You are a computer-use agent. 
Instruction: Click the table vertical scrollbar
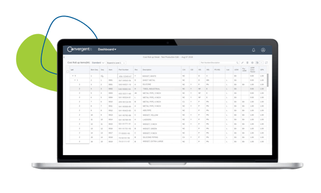[x=268, y=80]
